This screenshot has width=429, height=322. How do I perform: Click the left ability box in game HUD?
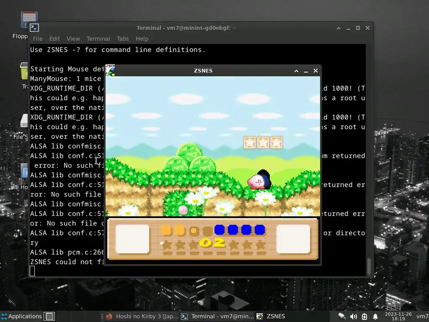coord(132,239)
